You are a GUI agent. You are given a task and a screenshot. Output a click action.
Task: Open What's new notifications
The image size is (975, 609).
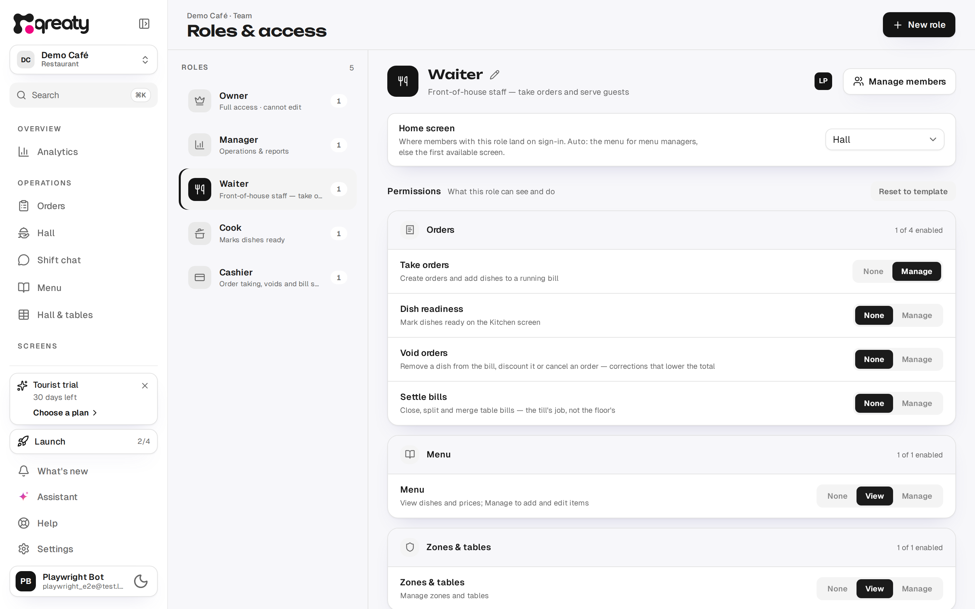(x=83, y=471)
